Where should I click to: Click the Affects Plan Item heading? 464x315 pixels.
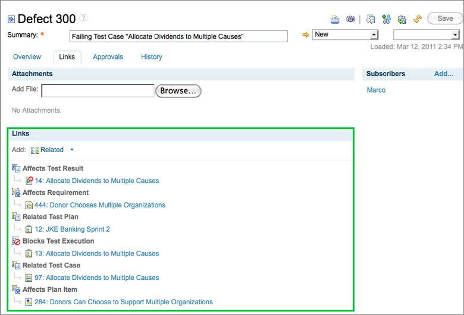coord(50,289)
